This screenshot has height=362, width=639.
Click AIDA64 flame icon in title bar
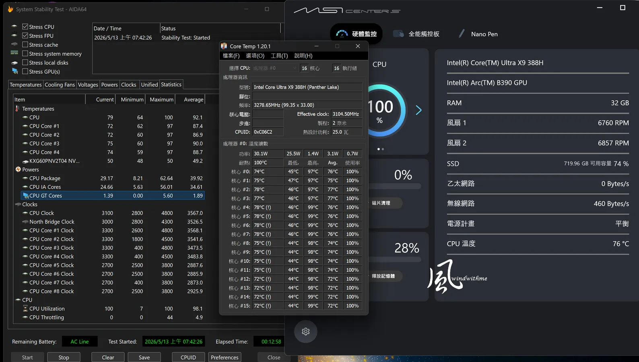(10, 9)
